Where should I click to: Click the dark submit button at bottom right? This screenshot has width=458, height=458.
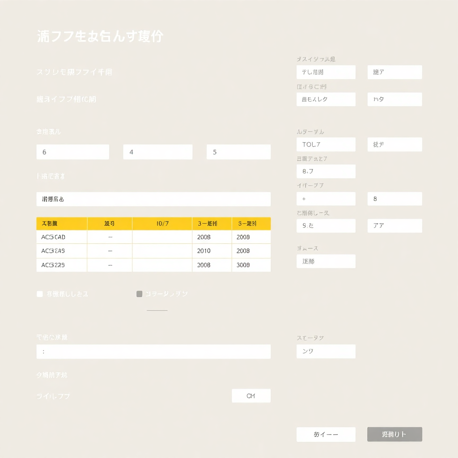pyautogui.click(x=394, y=434)
